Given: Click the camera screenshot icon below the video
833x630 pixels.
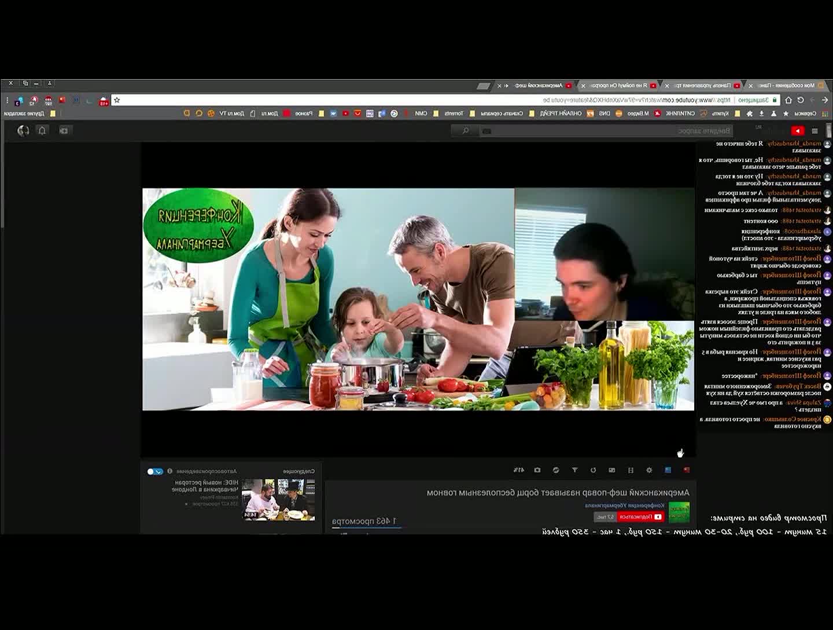Looking at the screenshot, I should [x=537, y=470].
